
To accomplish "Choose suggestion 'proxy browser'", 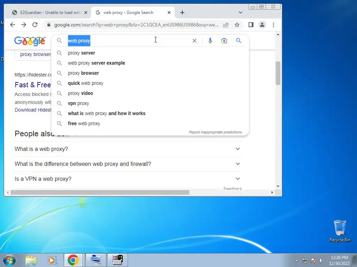I will click(x=150, y=73).
